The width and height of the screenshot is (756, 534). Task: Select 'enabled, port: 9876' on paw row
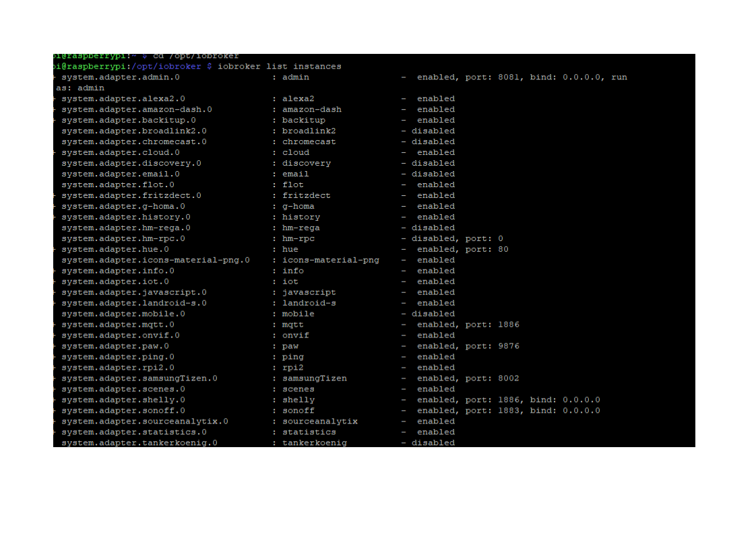(x=468, y=346)
